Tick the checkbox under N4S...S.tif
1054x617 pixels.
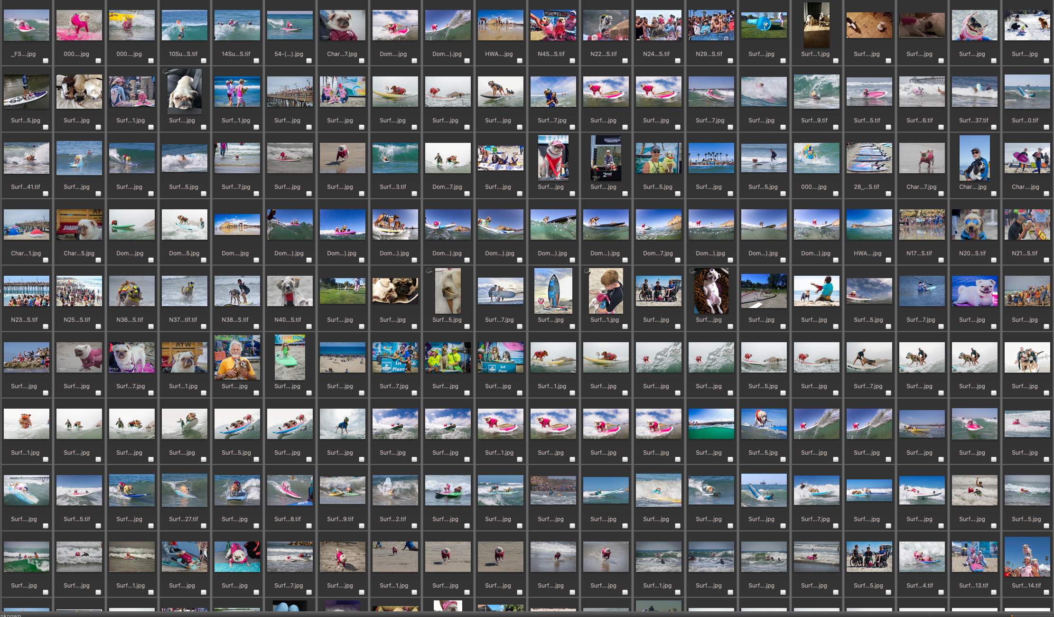[x=572, y=61]
